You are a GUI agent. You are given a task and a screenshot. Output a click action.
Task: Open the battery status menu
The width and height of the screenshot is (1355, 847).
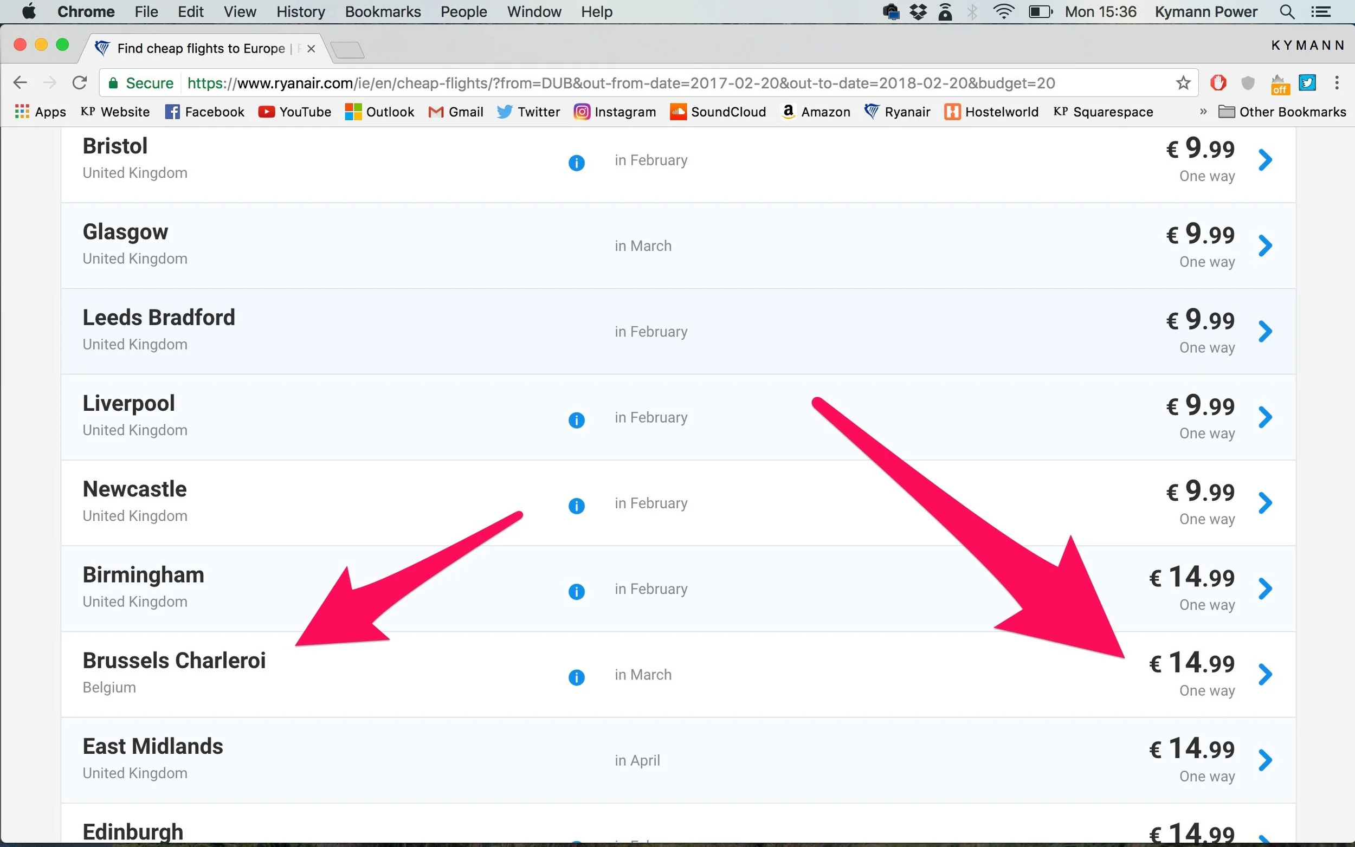pos(1040,12)
